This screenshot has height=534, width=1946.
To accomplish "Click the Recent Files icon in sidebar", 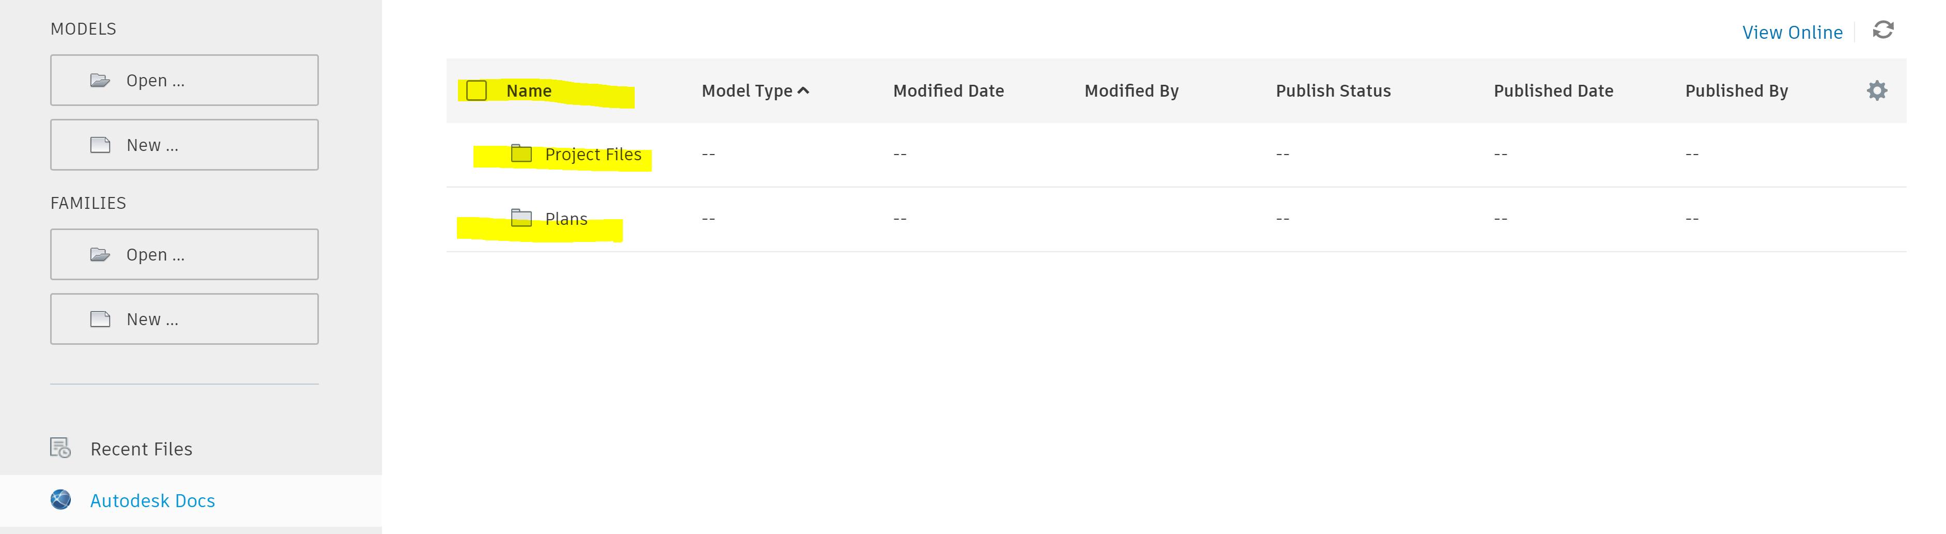I will point(60,448).
